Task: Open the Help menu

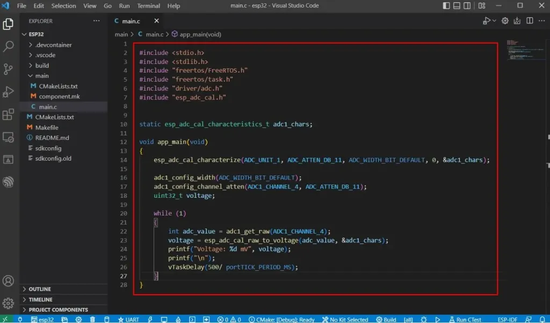Action: [x=173, y=5]
